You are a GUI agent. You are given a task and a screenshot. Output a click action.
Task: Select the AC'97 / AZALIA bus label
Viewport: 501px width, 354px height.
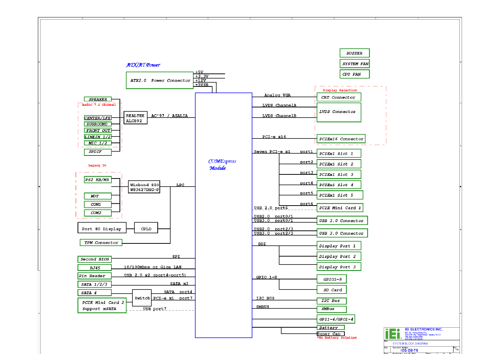click(x=169, y=116)
